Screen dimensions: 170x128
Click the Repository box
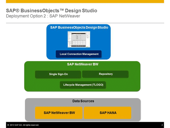pos(105,74)
